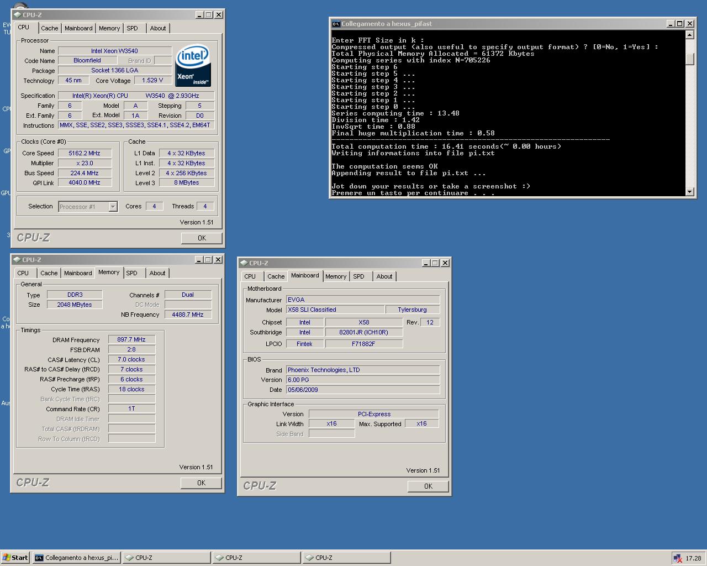Select 'Collegamento a hexus_pi...' taskbar button
Screen dimensions: 707x566
[x=77, y=558]
